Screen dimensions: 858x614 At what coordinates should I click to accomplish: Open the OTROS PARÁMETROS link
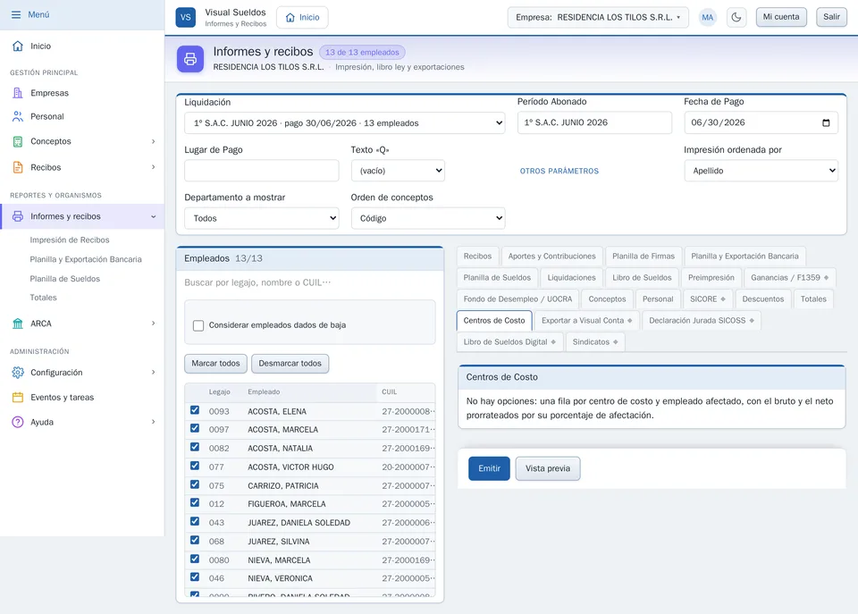pos(559,172)
